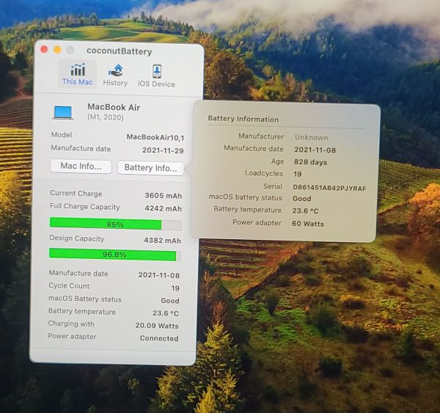Open the History view
440x413 pixels.
pyautogui.click(x=115, y=75)
